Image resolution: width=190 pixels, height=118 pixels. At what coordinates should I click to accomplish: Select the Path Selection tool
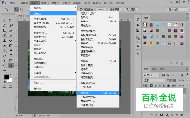click(4, 61)
